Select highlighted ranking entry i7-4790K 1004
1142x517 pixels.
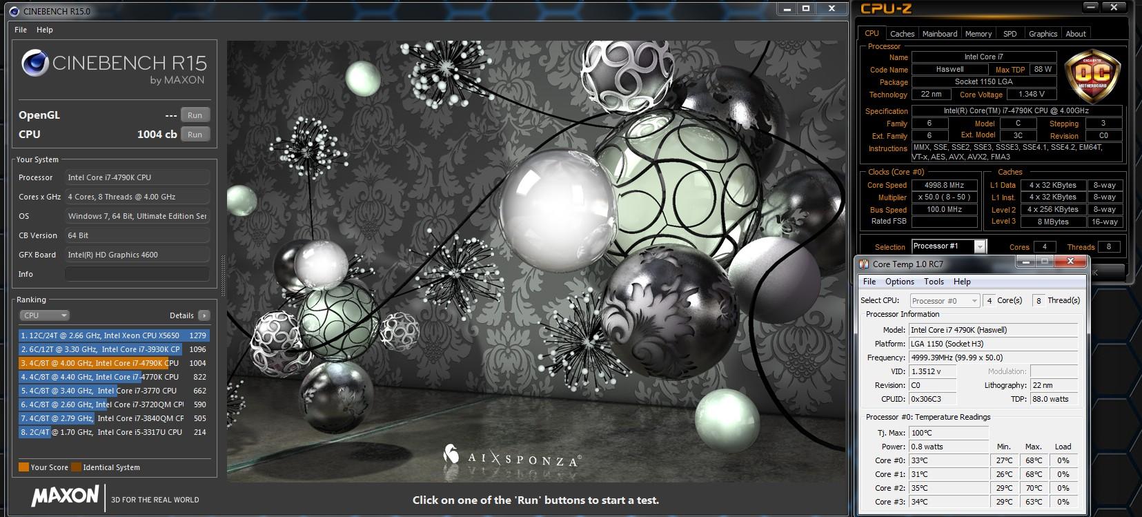click(x=114, y=363)
